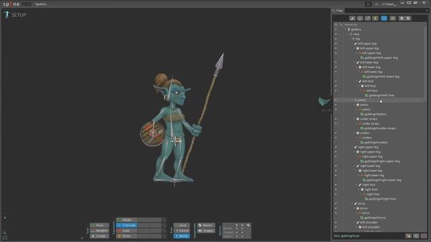Set axes to Parent
The image size is (431, 242).
pyautogui.click(x=181, y=231)
